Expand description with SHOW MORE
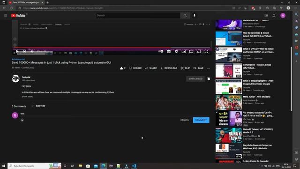The height and width of the screenshot is (169, 300). (x=27, y=97)
